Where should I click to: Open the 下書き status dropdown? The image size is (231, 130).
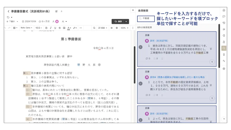(x=12, y=21)
